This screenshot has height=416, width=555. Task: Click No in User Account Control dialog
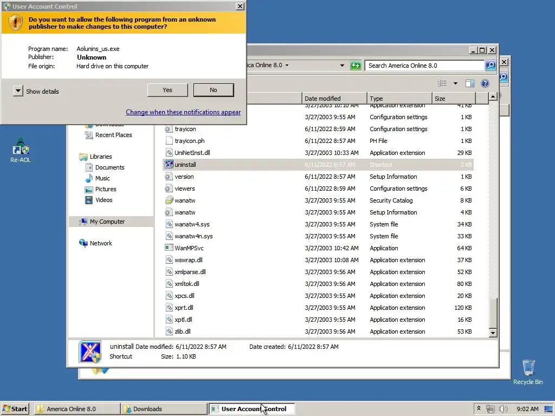point(214,90)
